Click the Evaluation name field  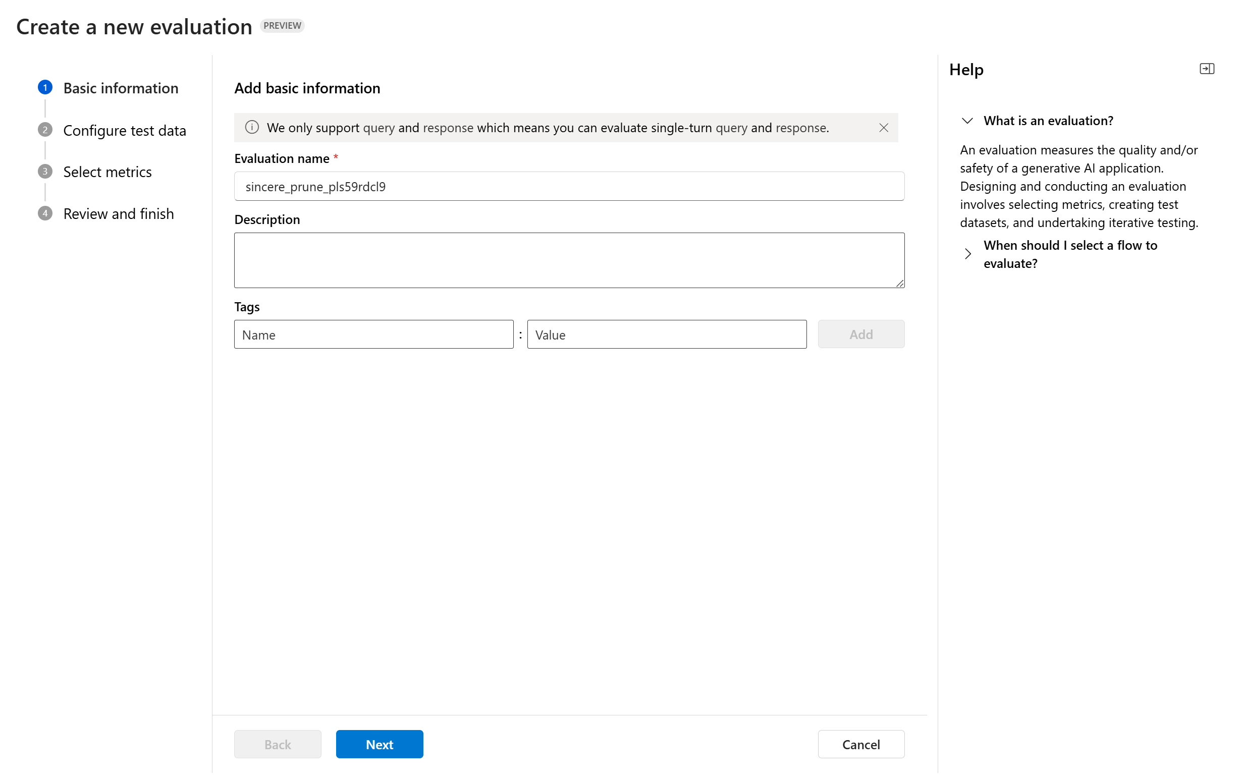[568, 187]
